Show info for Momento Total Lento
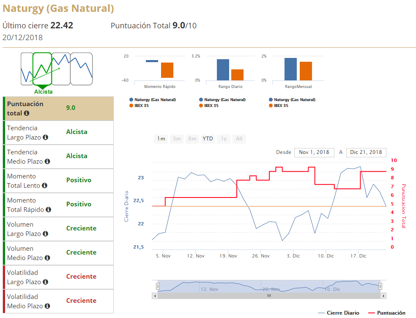This screenshot has height=318, width=416. 44,186
